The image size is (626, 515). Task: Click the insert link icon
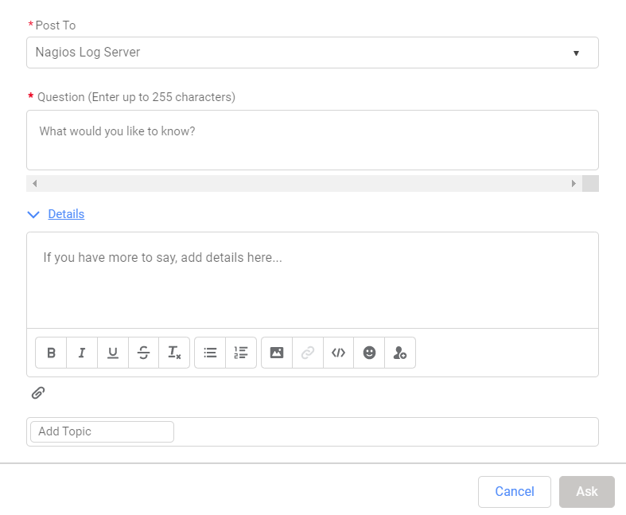click(308, 353)
